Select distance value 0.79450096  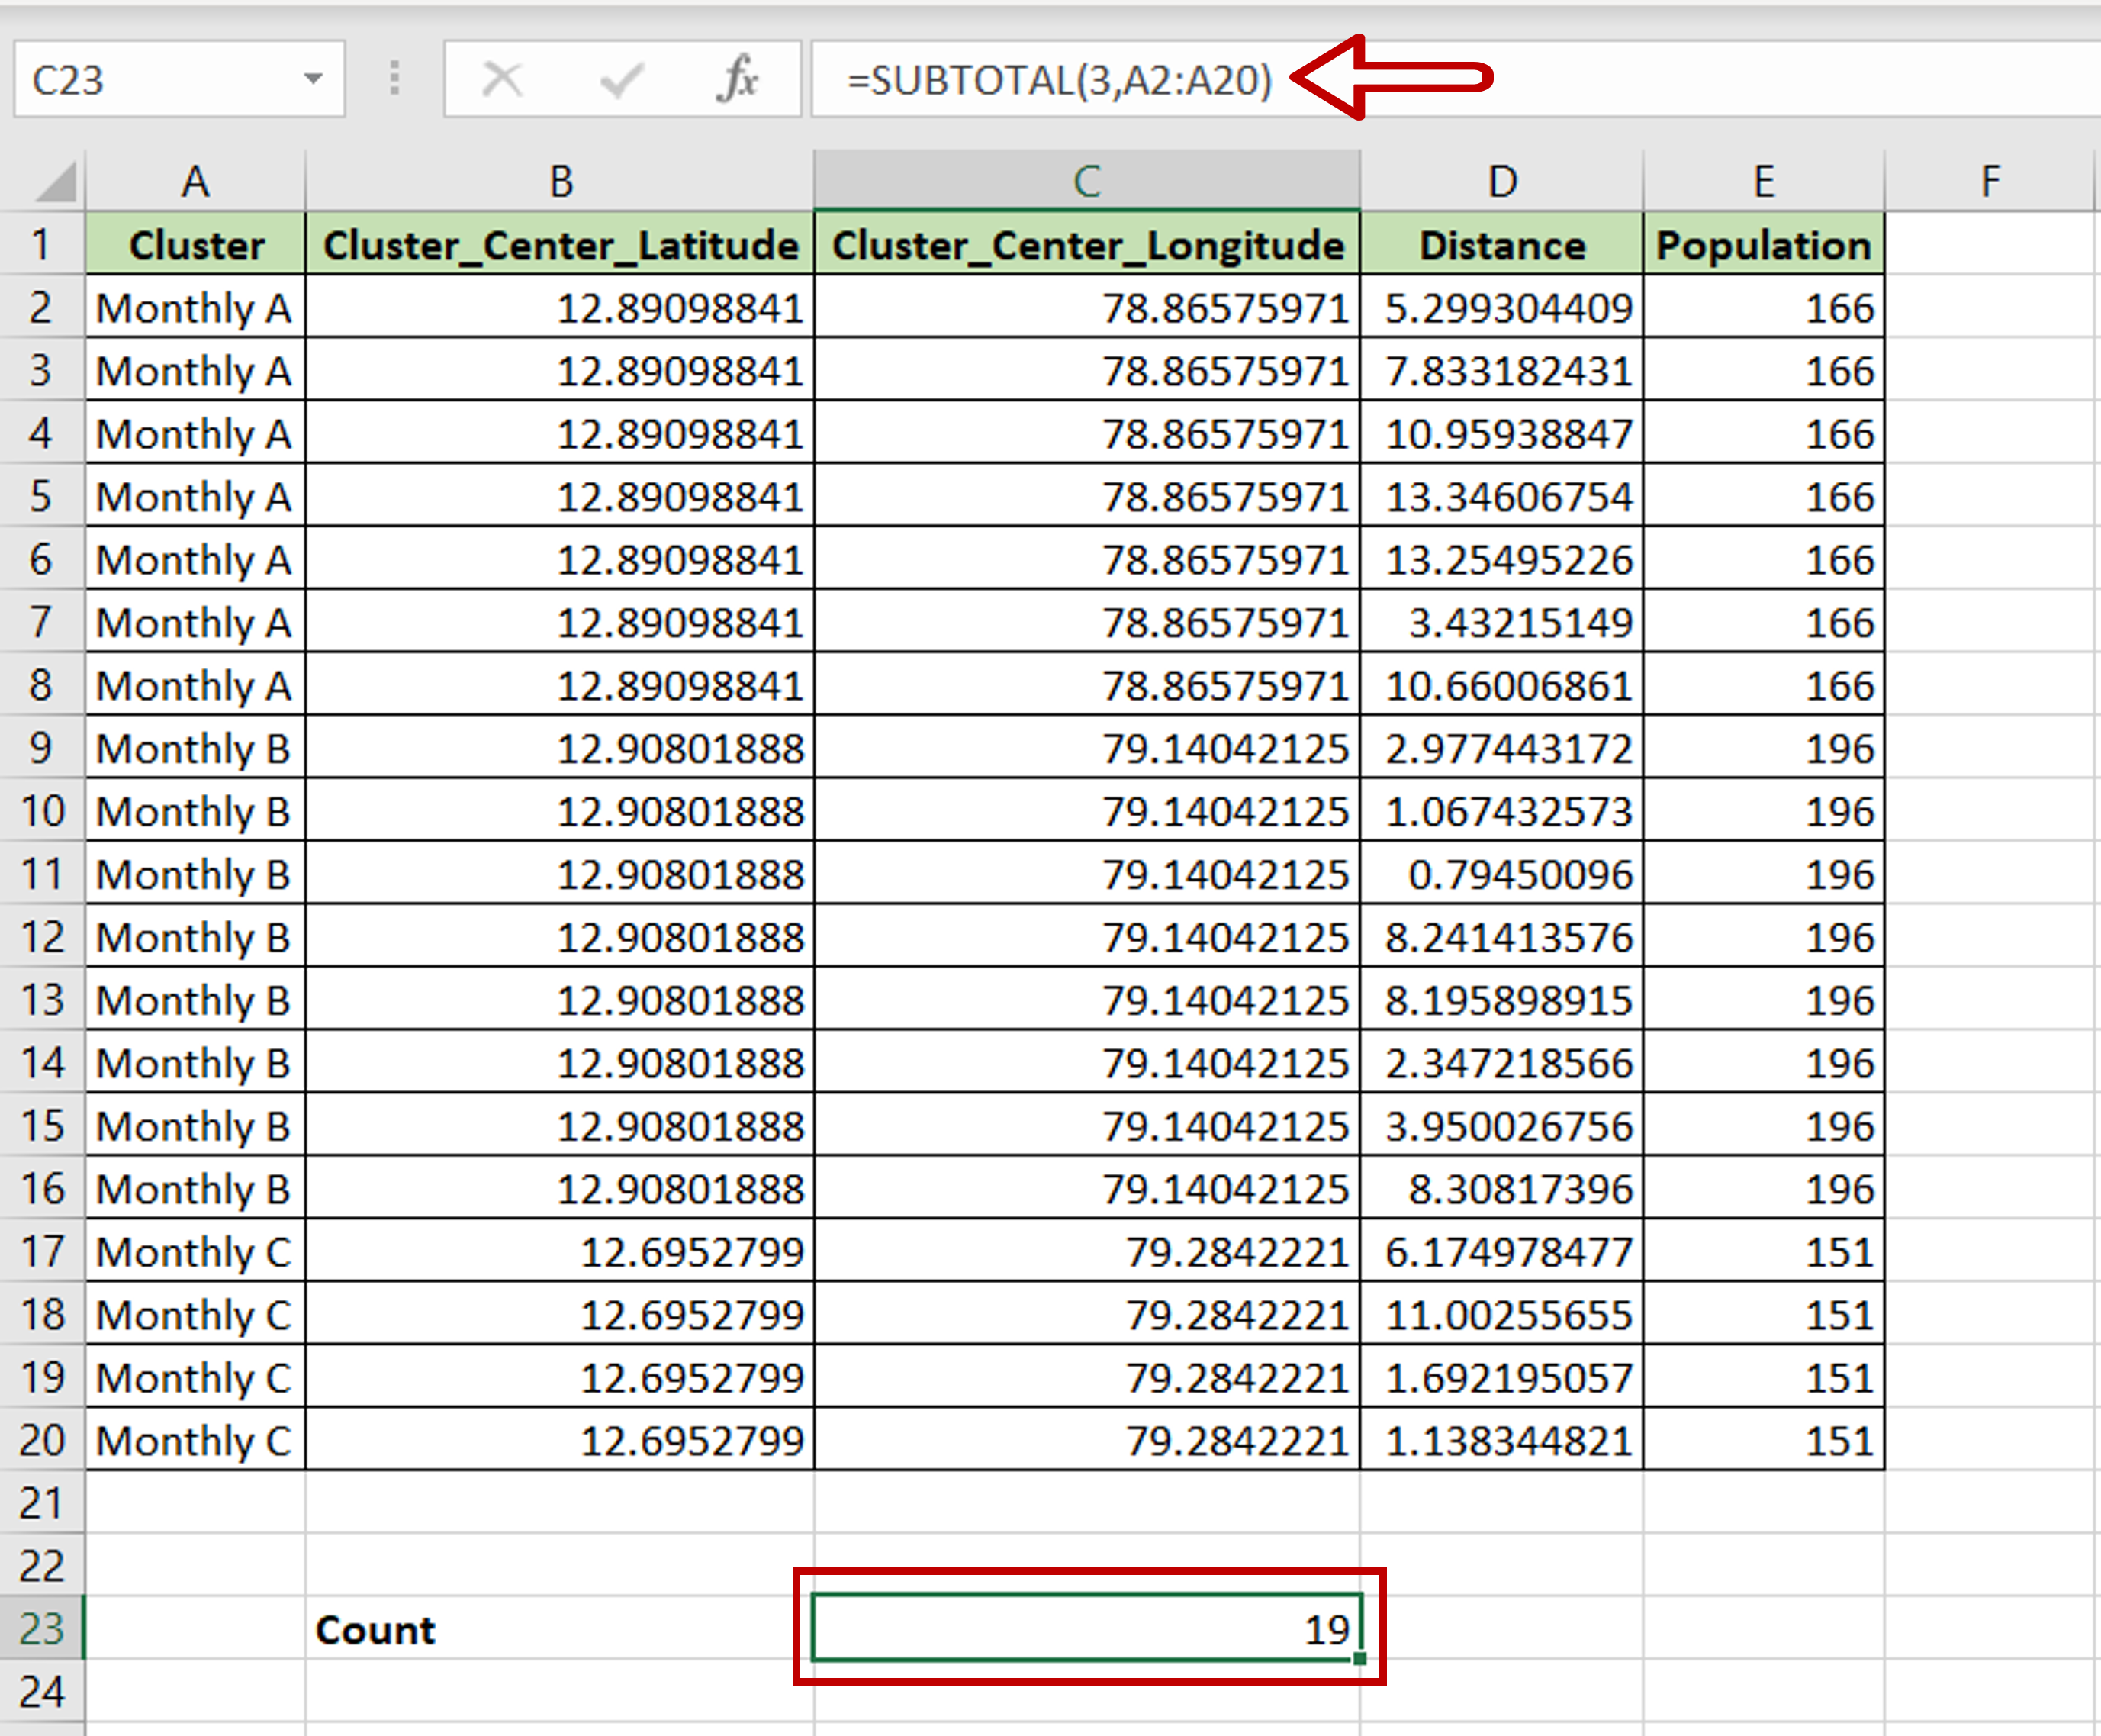coord(1501,873)
